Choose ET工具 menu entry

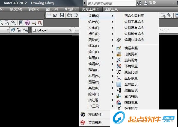click(x=97, y=106)
